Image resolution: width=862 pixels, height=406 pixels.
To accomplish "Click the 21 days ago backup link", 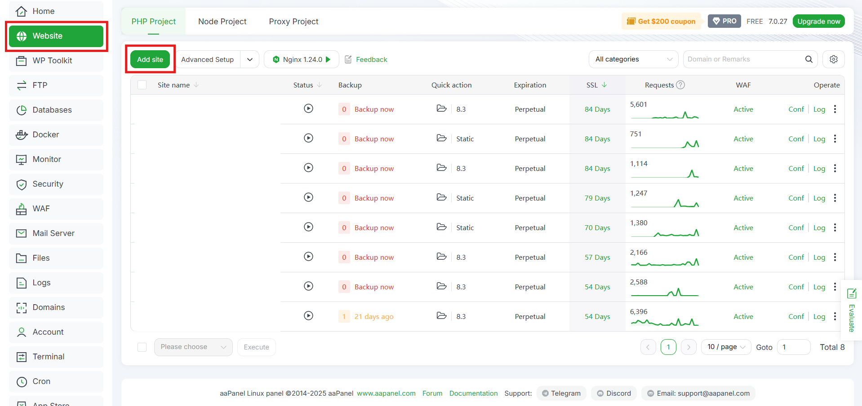I will pyautogui.click(x=374, y=317).
